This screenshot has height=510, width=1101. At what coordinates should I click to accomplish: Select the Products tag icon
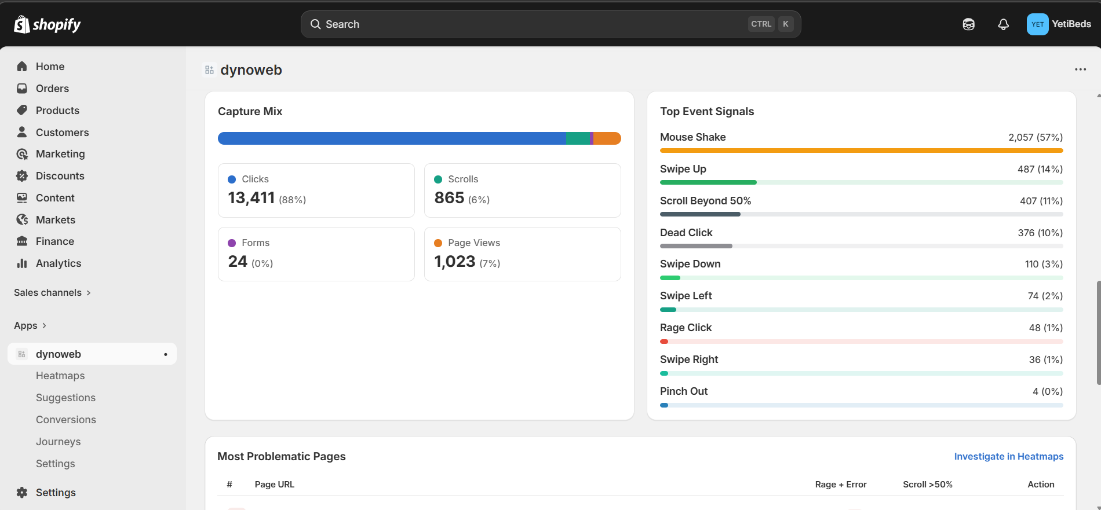(22, 110)
